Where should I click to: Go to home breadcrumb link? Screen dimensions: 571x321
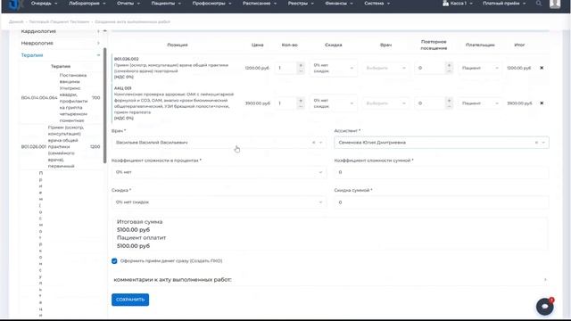(16, 21)
